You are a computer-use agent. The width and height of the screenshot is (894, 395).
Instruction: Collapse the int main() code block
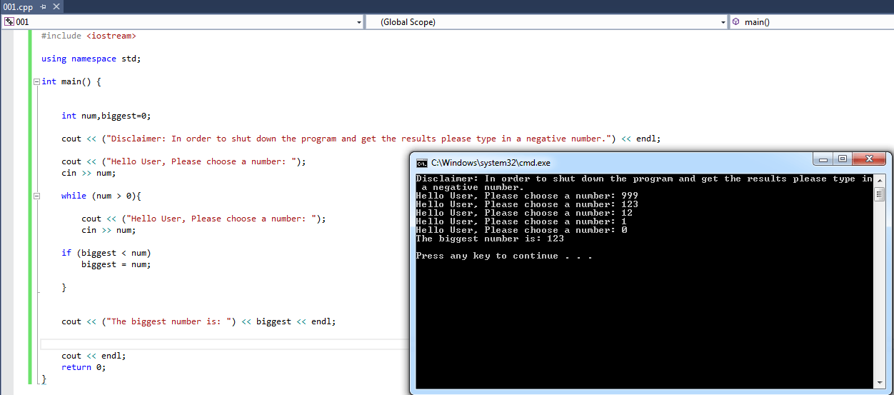click(x=36, y=82)
